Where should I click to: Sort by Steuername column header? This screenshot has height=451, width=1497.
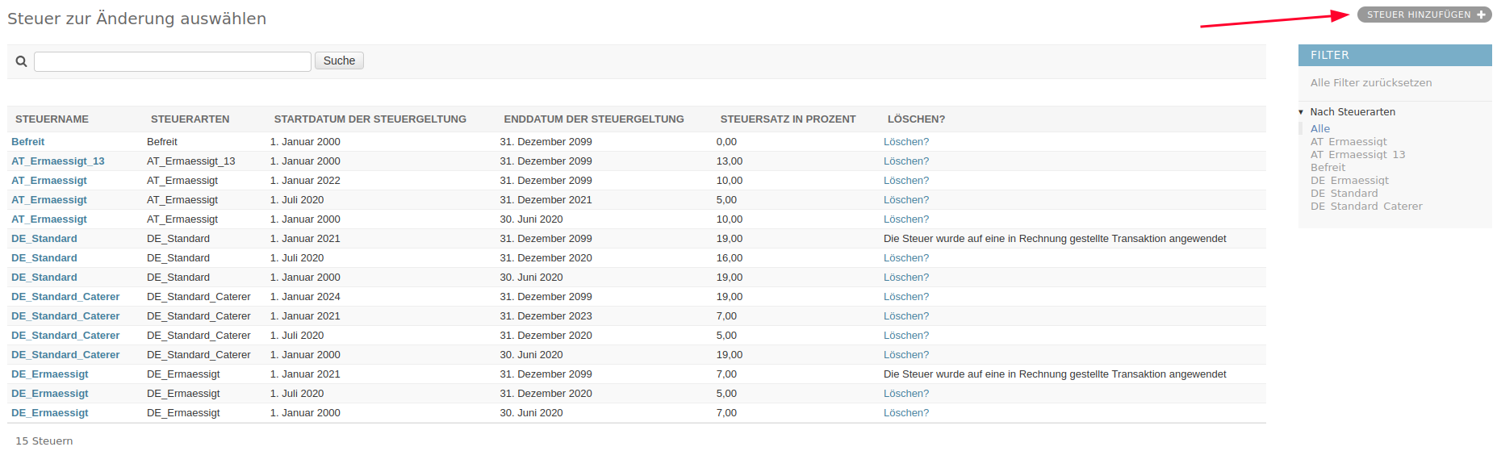[52, 119]
